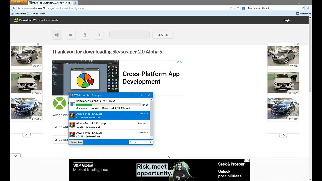Close the right sidebar car ad

(298, 44)
